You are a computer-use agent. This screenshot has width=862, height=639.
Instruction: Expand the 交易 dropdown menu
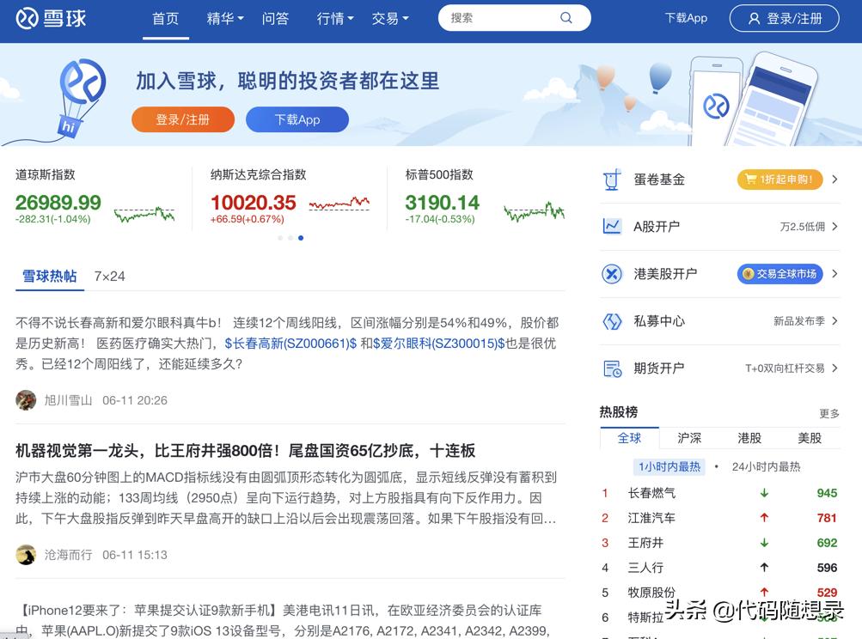(x=390, y=18)
